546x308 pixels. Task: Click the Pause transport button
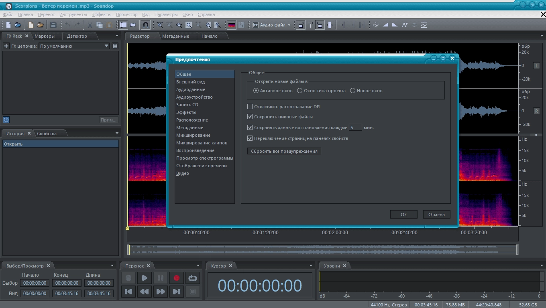(x=161, y=278)
